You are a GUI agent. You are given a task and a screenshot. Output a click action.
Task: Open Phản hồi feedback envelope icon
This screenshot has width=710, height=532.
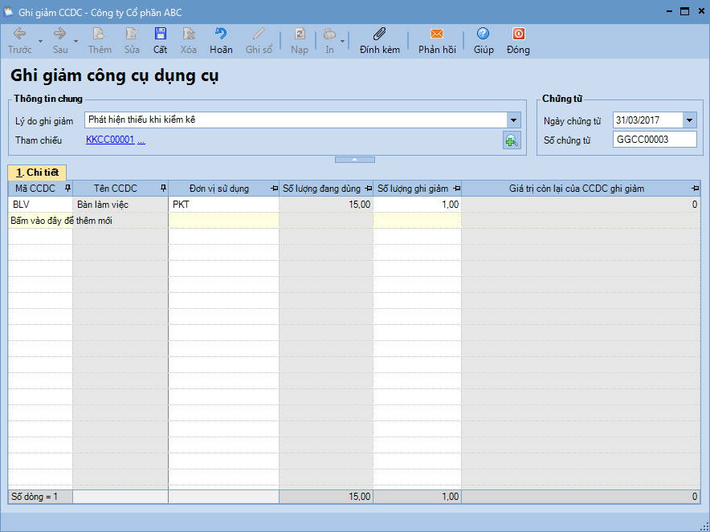(437, 35)
